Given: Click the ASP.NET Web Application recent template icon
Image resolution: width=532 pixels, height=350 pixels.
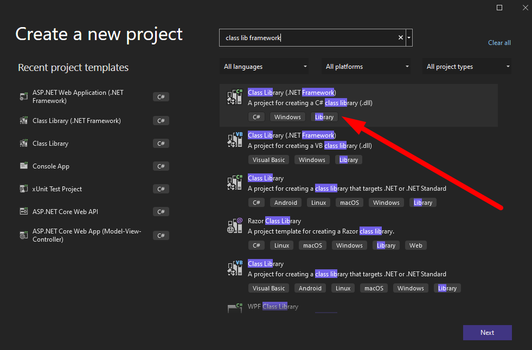Looking at the screenshot, I should tap(23, 96).
